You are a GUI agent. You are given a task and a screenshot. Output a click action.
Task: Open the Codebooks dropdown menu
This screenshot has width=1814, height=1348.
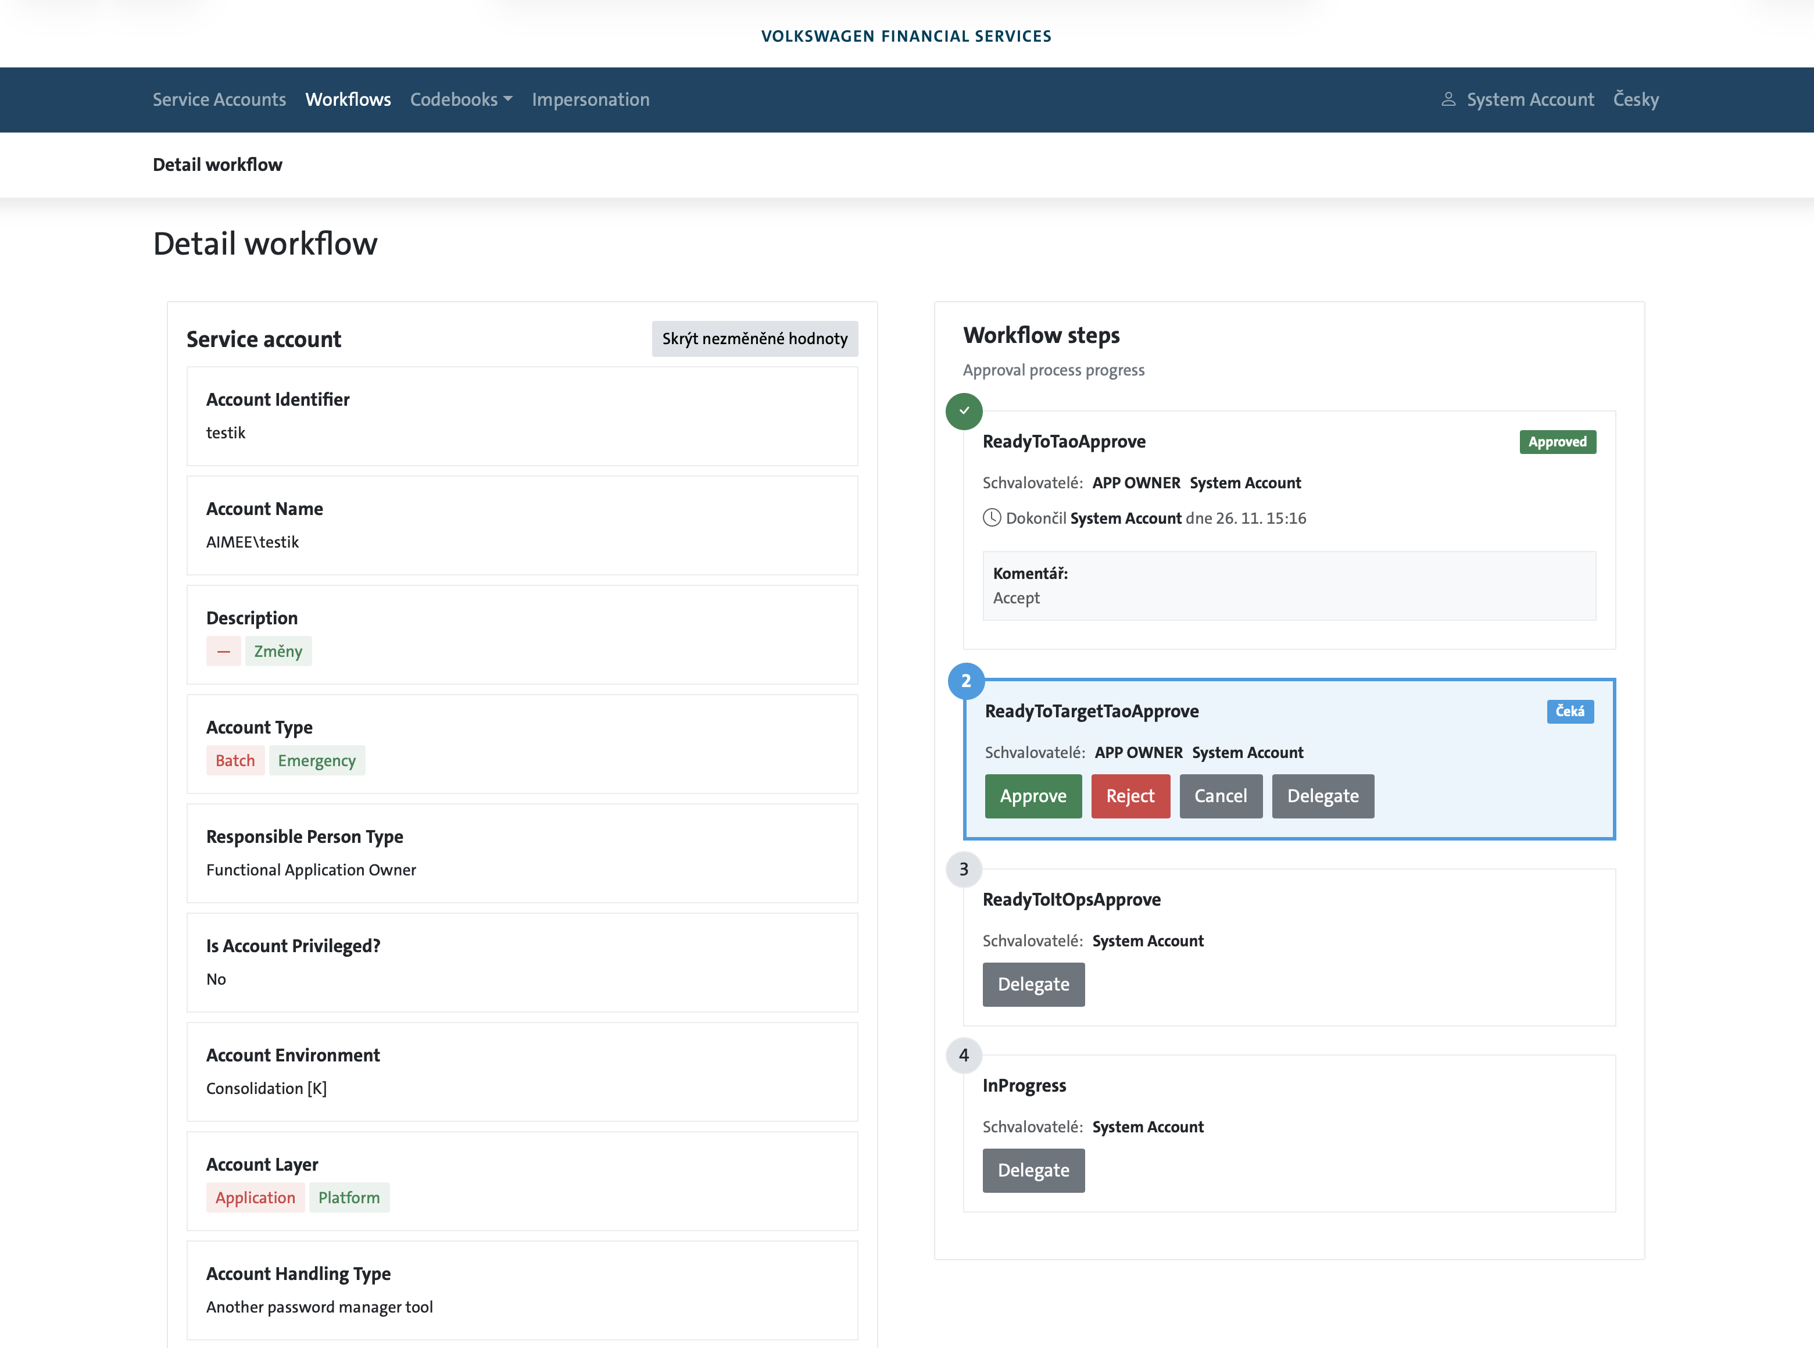(461, 99)
